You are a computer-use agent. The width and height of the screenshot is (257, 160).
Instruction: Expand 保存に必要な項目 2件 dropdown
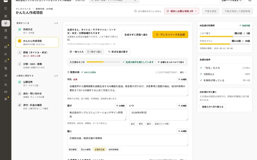click(182, 11)
